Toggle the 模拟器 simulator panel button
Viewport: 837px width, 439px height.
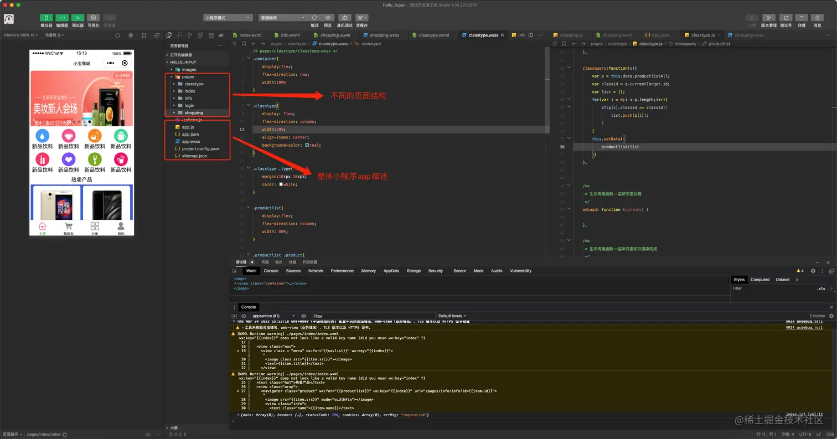pyautogui.click(x=46, y=18)
